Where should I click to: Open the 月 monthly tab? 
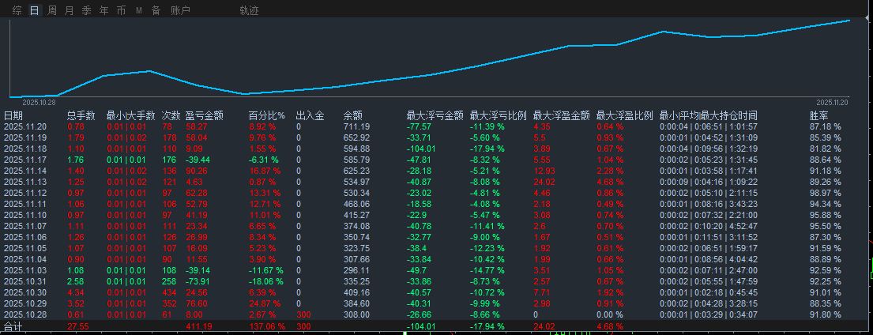point(69,10)
